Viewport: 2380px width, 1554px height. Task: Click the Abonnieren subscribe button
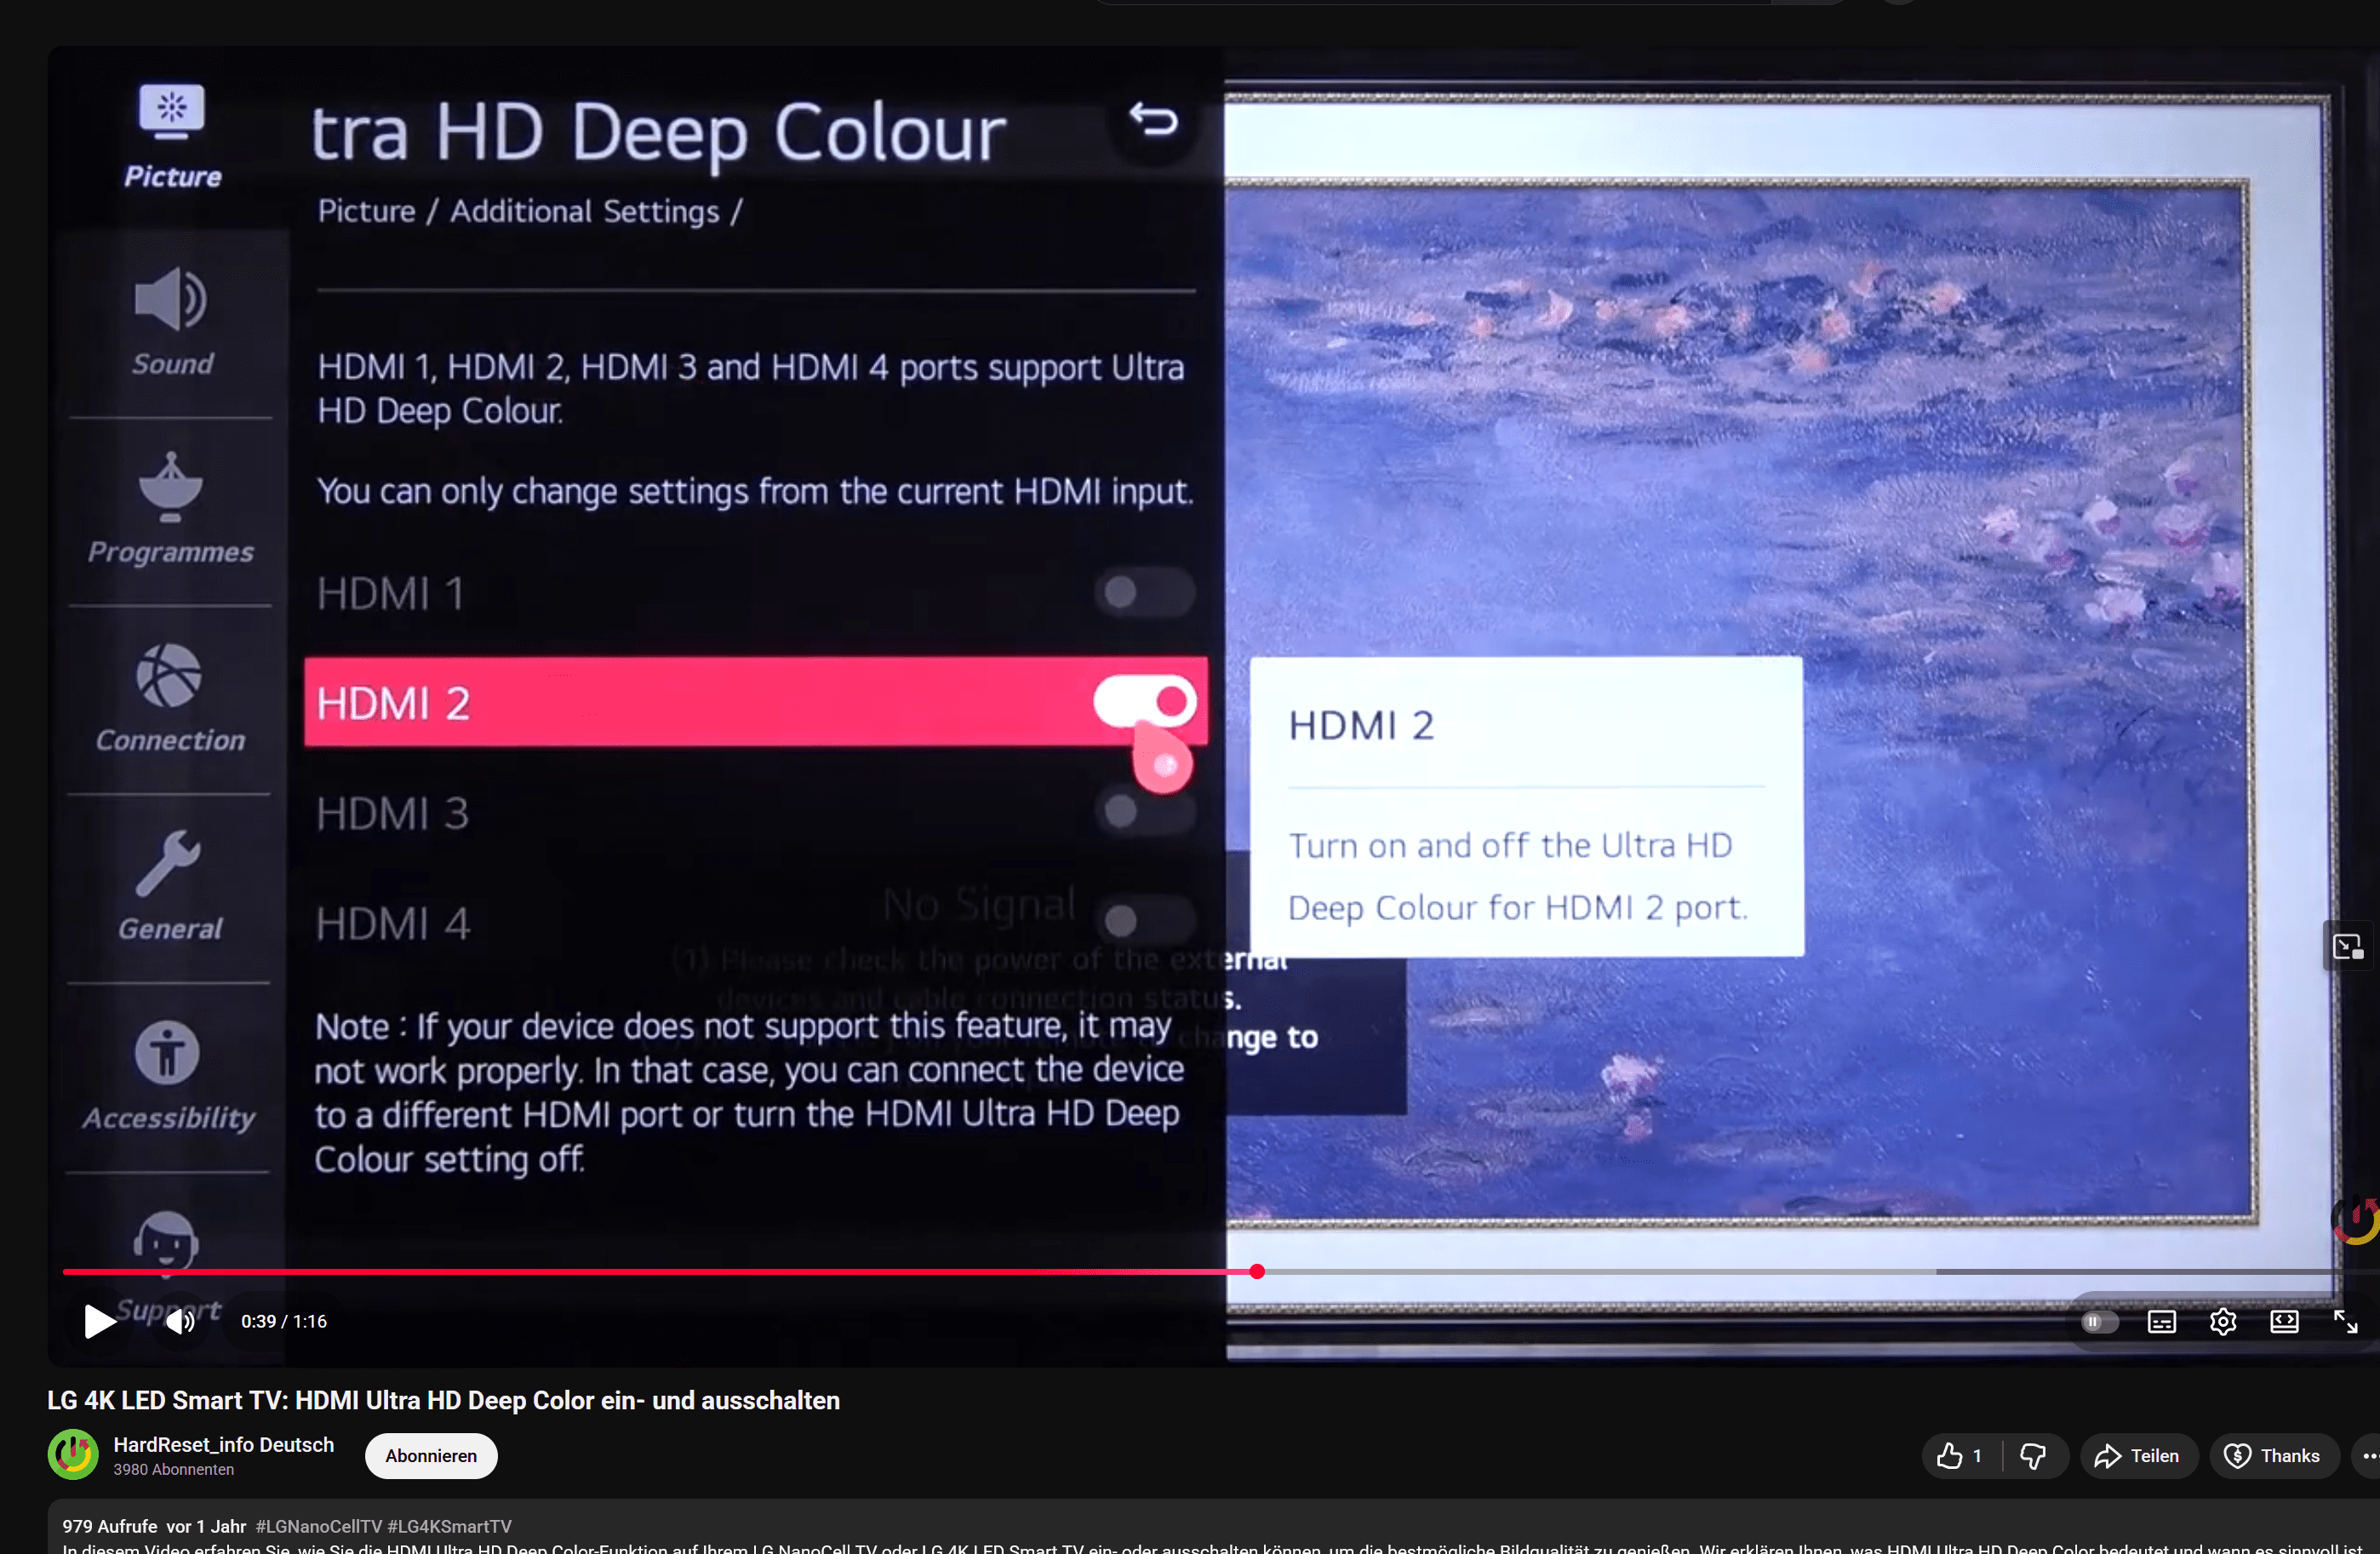pyautogui.click(x=431, y=1456)
